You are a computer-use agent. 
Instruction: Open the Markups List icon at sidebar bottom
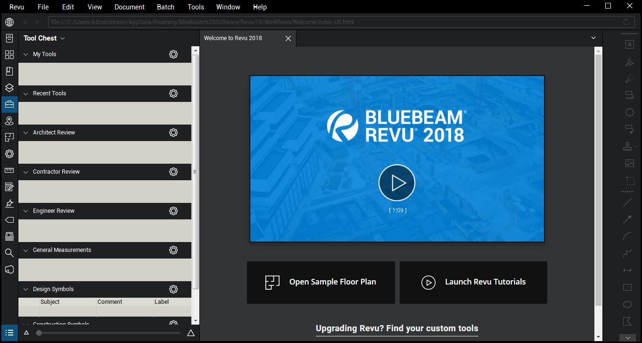pyautogui.click(x=9, y=333)
